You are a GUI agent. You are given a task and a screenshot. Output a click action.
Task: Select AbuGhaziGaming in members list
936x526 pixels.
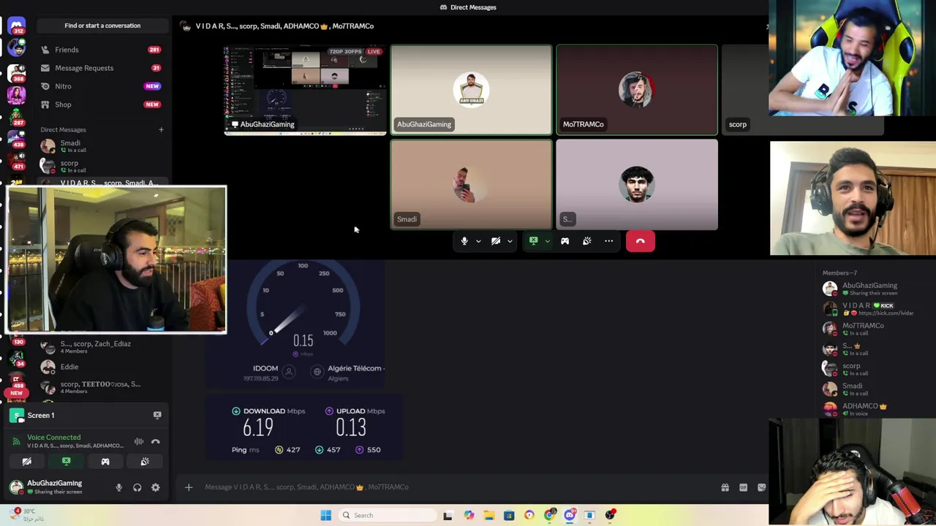point(870,289)
